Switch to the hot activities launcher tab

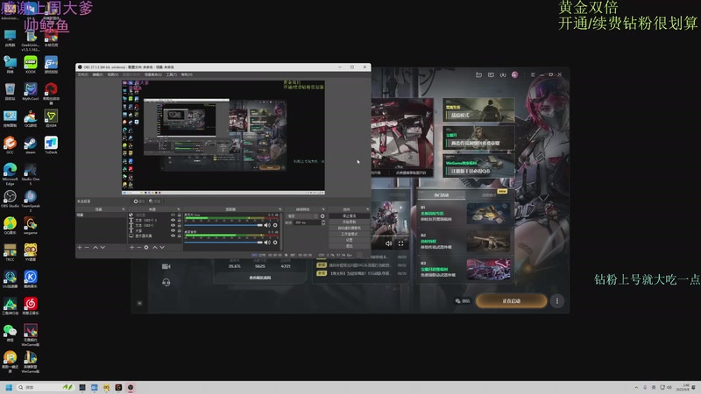click(442, 195)
